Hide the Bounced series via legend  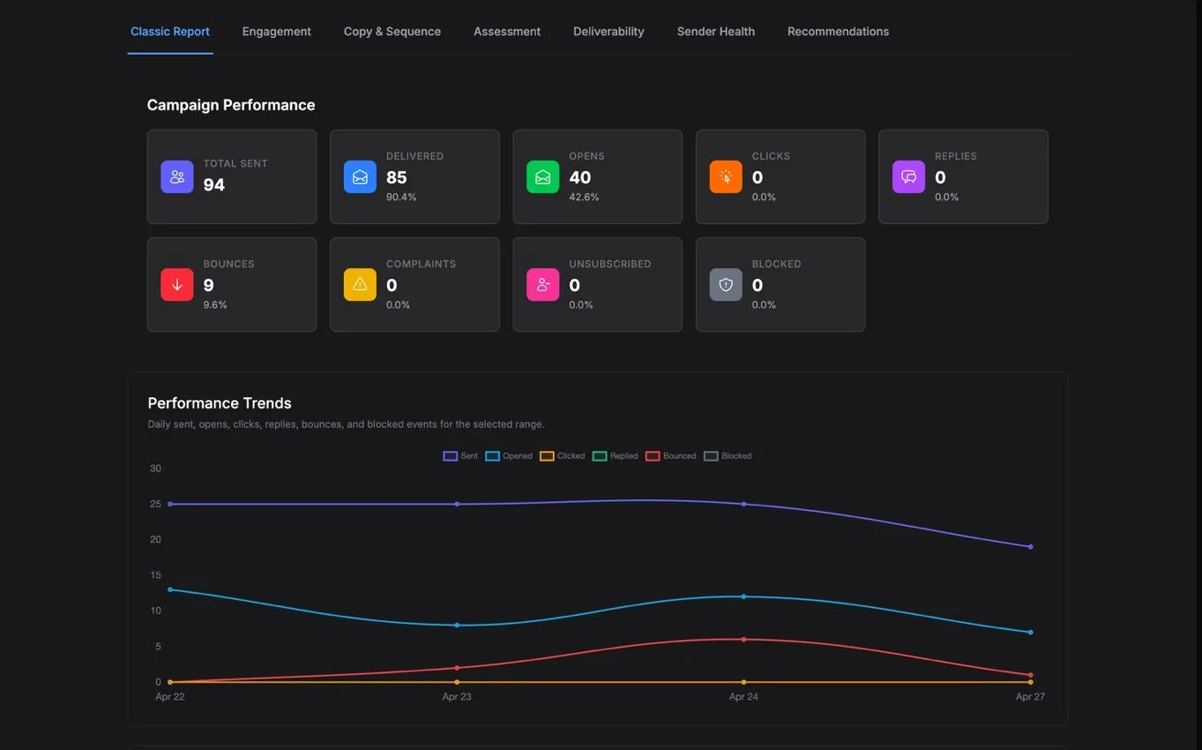[671, 456]
